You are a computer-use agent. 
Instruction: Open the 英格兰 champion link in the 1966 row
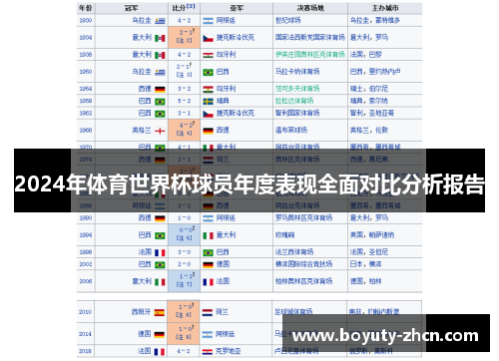click(x=142, y=130)
